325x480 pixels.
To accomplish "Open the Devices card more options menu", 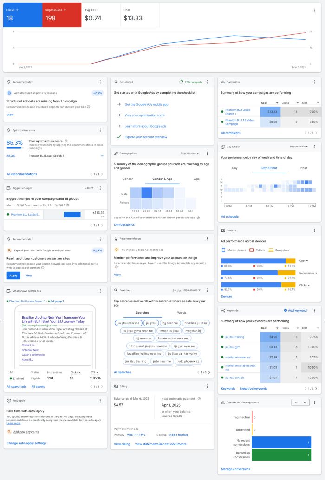I will pos(314,230).
